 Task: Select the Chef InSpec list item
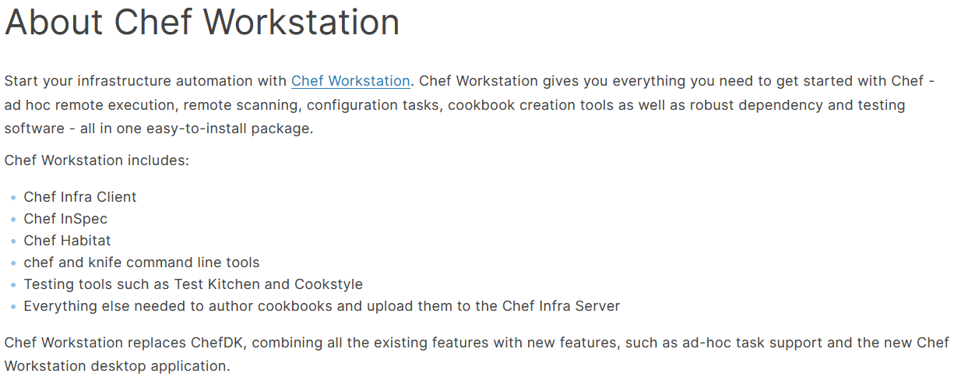click(65, 219)
